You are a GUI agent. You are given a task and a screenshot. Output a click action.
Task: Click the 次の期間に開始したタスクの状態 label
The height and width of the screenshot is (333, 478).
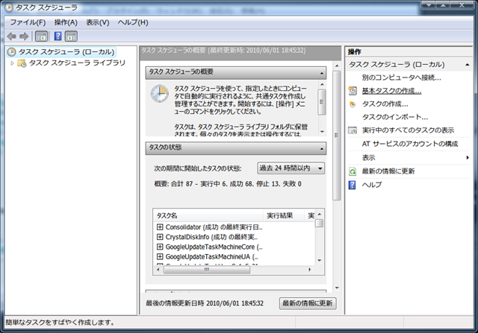pos(197,168)
